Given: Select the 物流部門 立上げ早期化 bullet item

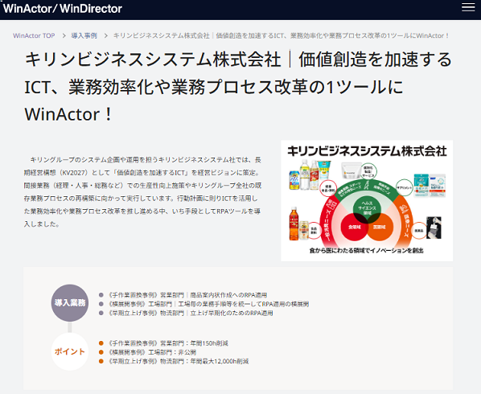Looking at the screenshot, I should [x=186, y=313].
